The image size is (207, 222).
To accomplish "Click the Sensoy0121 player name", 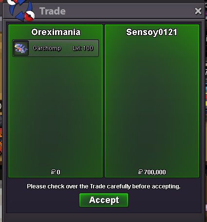I will [x=151, y=32].
